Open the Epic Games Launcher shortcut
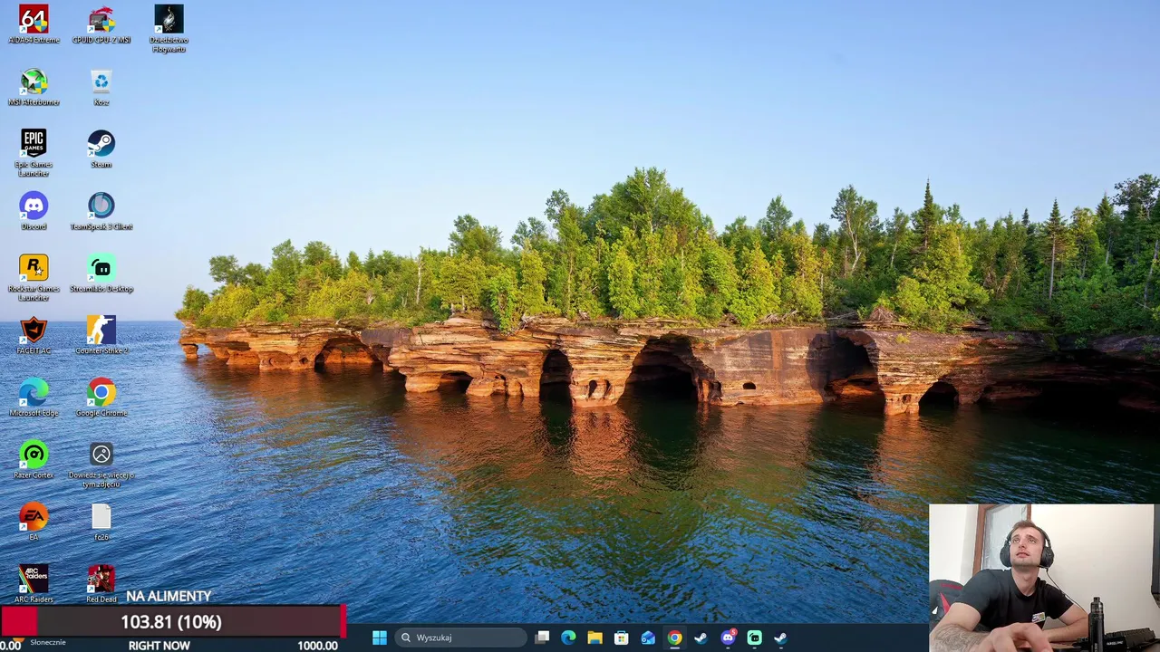Image resolution: width=1160 pixels, height=652 pixels. 34,152
